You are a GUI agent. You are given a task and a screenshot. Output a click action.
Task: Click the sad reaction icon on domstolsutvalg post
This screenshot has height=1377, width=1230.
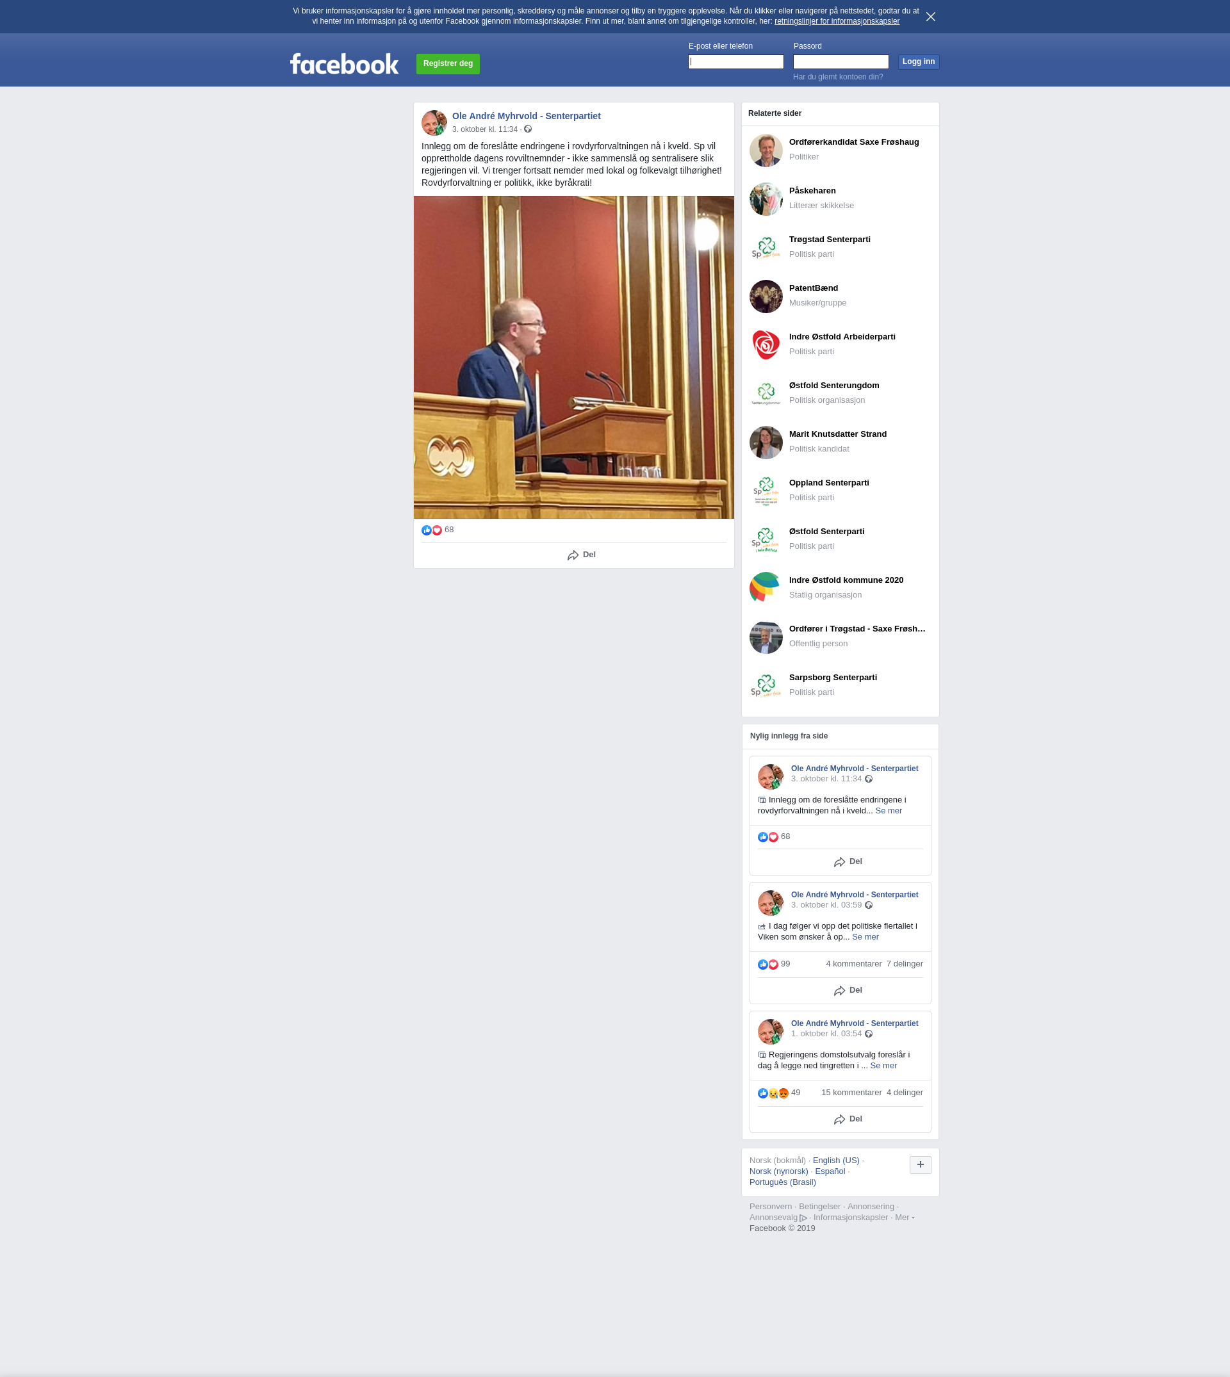pyautogui.click(x=773, y=1093)
